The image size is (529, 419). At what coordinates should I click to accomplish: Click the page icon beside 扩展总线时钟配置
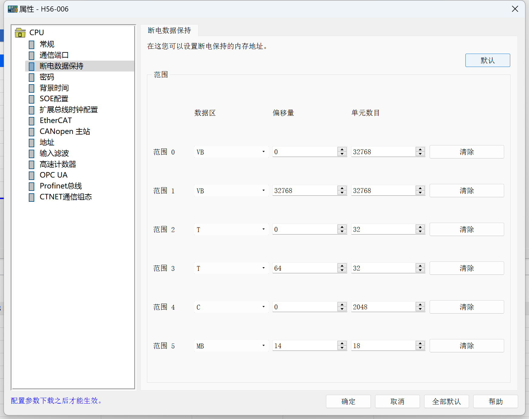tap(32, 110)
